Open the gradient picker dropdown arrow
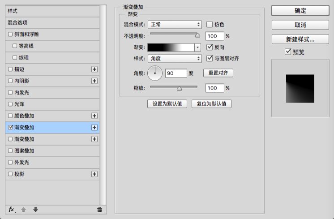 [198, 47]
